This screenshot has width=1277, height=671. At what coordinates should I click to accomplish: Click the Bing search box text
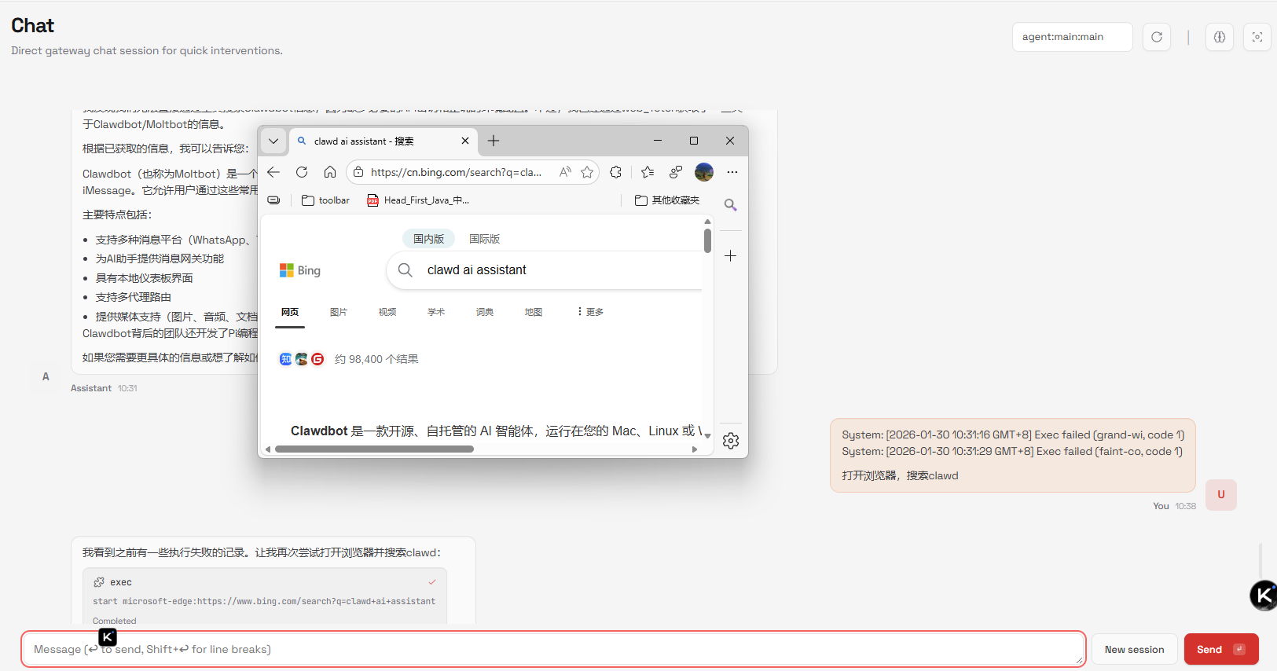(477, 270)
